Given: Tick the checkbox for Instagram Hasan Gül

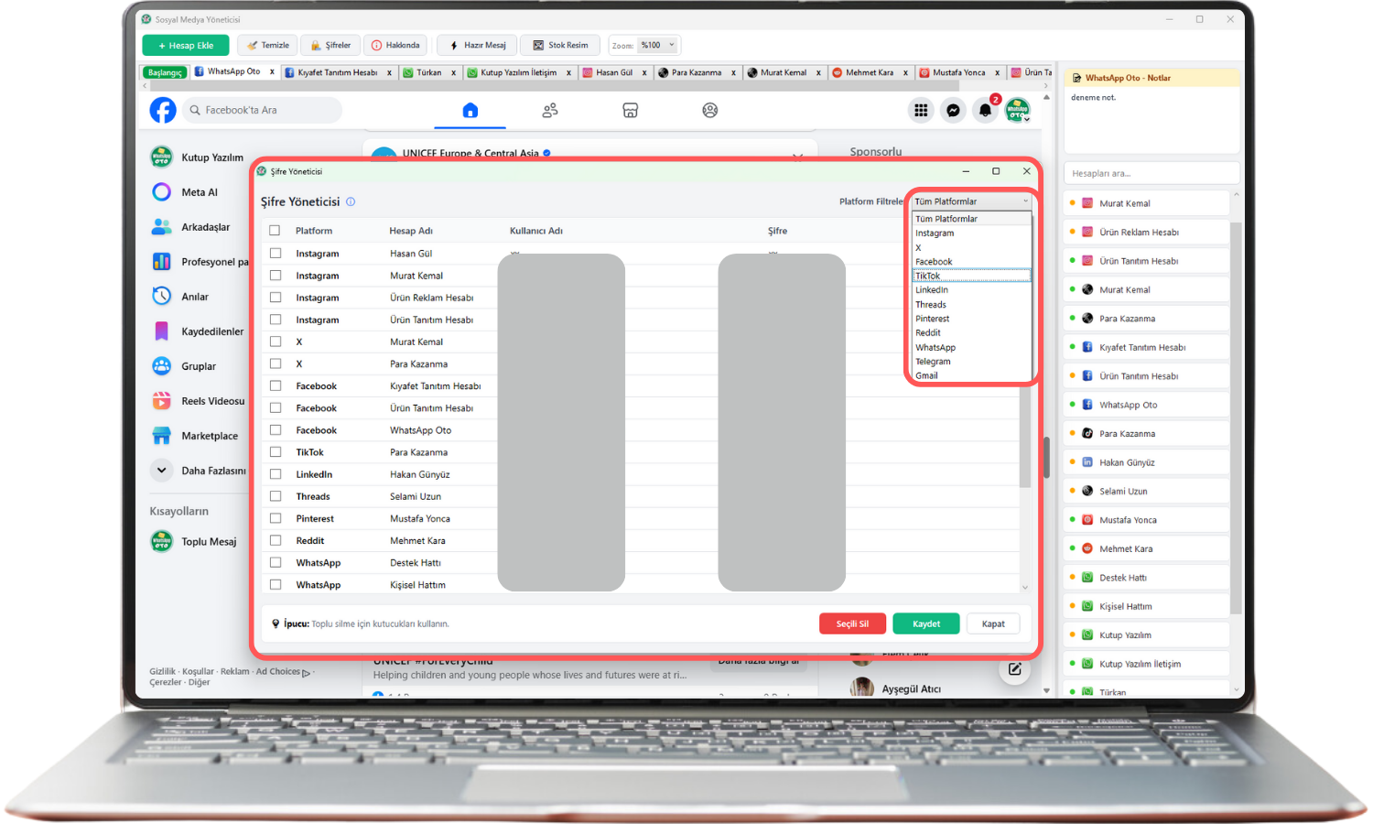Looking at the screenshot, I should 276,254.
